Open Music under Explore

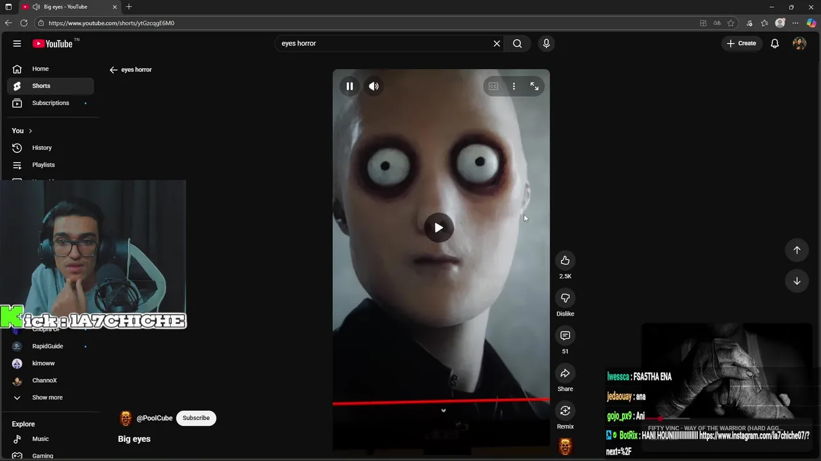[x=51, y=439]
